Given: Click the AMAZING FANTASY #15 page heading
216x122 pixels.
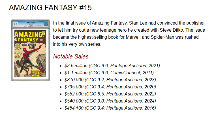Looking at the screenshot, I should [x=50, y=8].
